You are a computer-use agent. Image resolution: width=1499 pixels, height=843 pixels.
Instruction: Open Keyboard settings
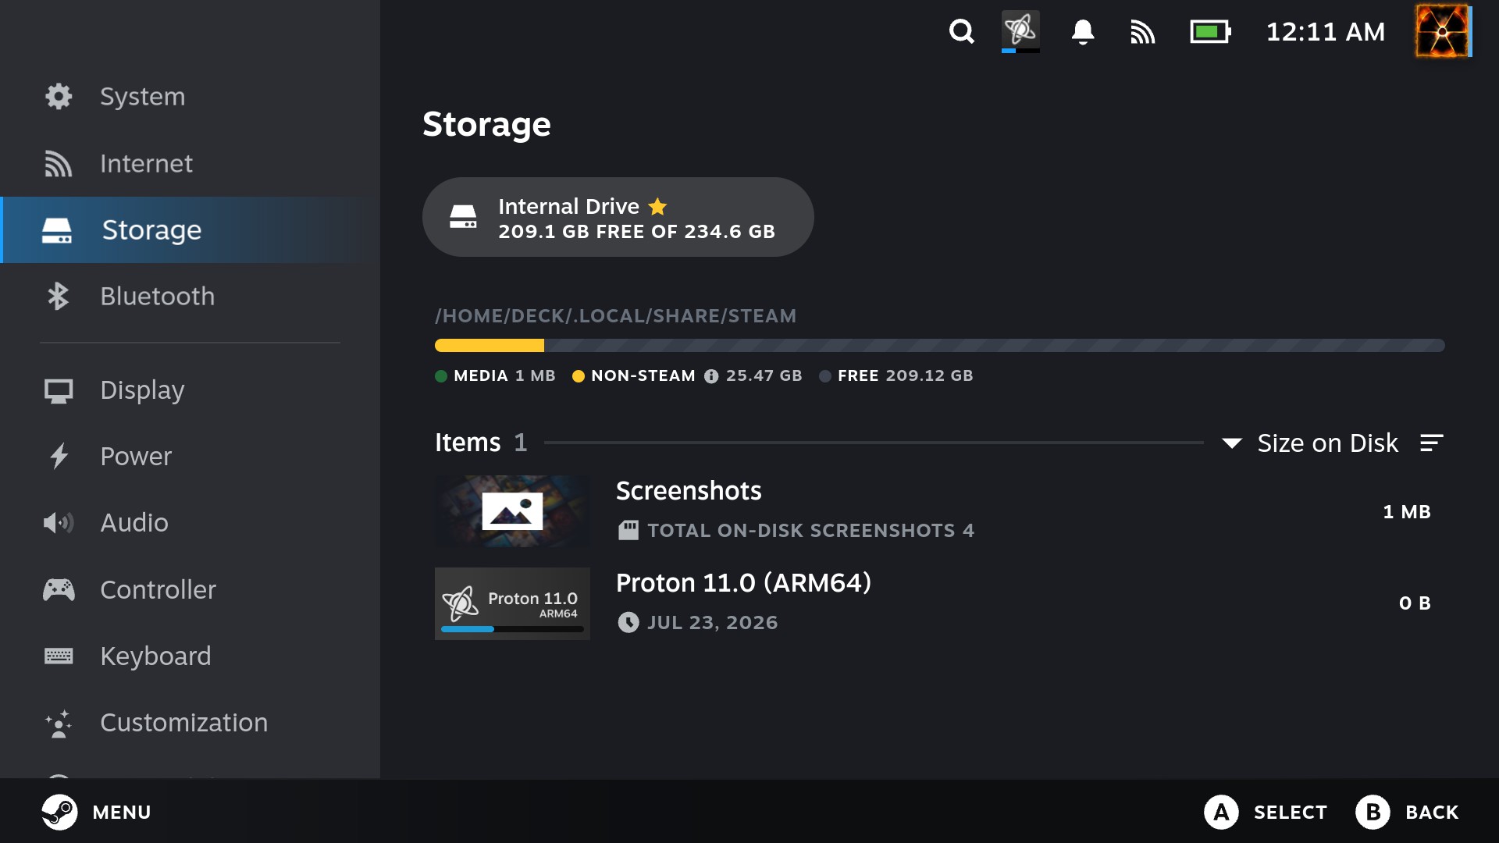coord(190,656)
